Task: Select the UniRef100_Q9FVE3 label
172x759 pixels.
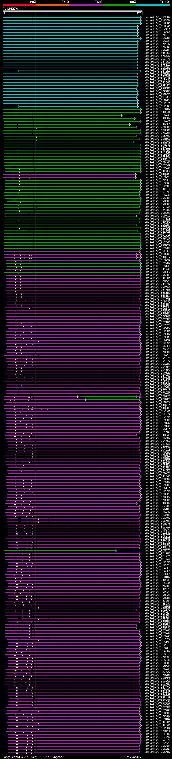Action: click(x=157, y=251)
